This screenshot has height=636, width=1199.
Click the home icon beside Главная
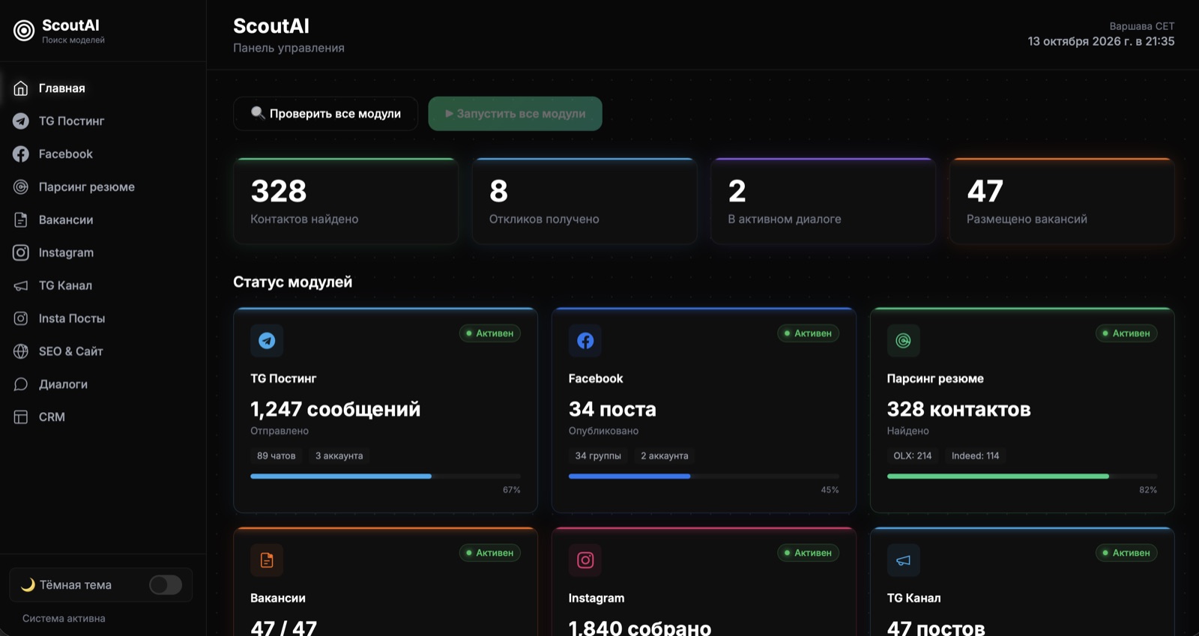click(21, 88)
